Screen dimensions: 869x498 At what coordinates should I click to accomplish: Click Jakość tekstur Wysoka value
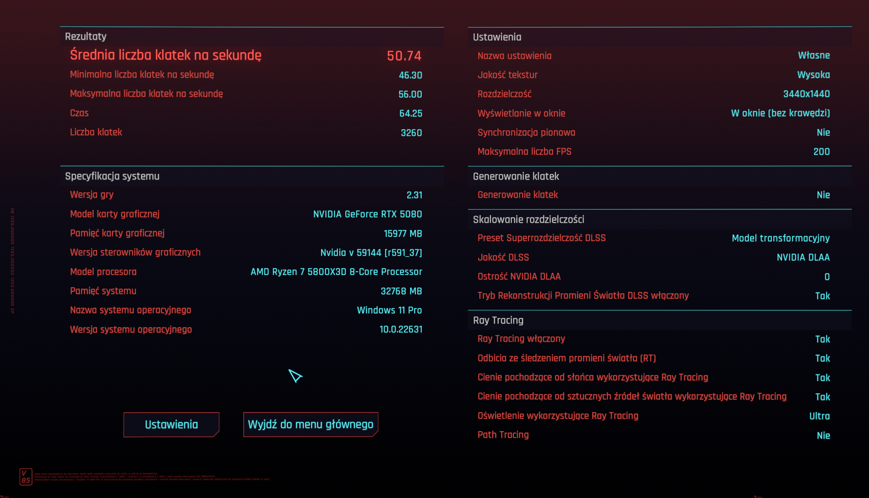click(813, 75)
